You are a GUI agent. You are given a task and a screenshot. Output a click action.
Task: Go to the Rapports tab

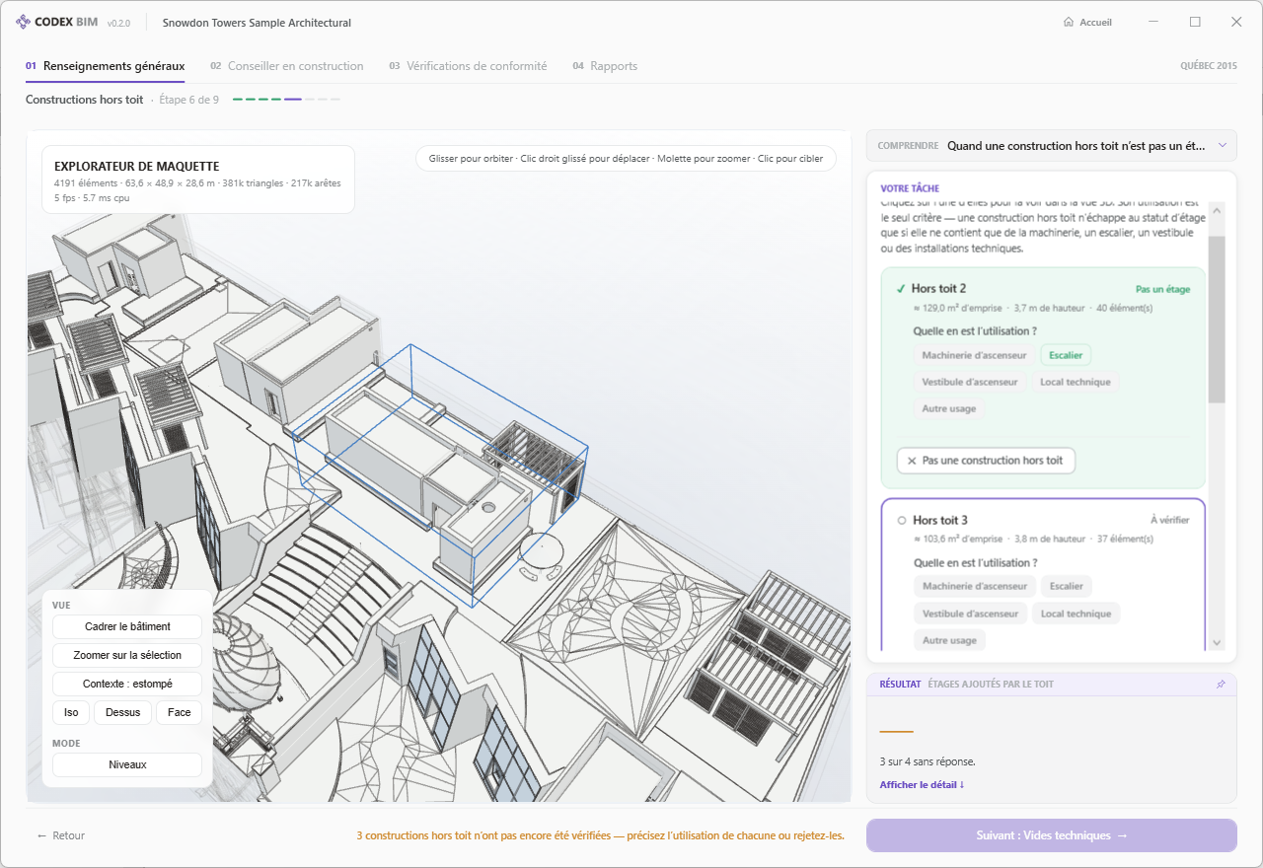(x=605, y=66)
